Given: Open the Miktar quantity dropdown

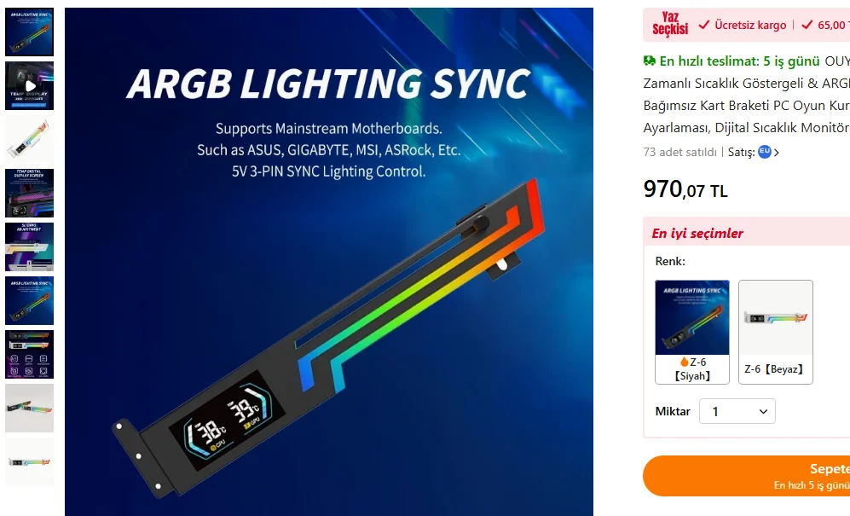Looking at the screenshot, I should [x=737, y=411].
